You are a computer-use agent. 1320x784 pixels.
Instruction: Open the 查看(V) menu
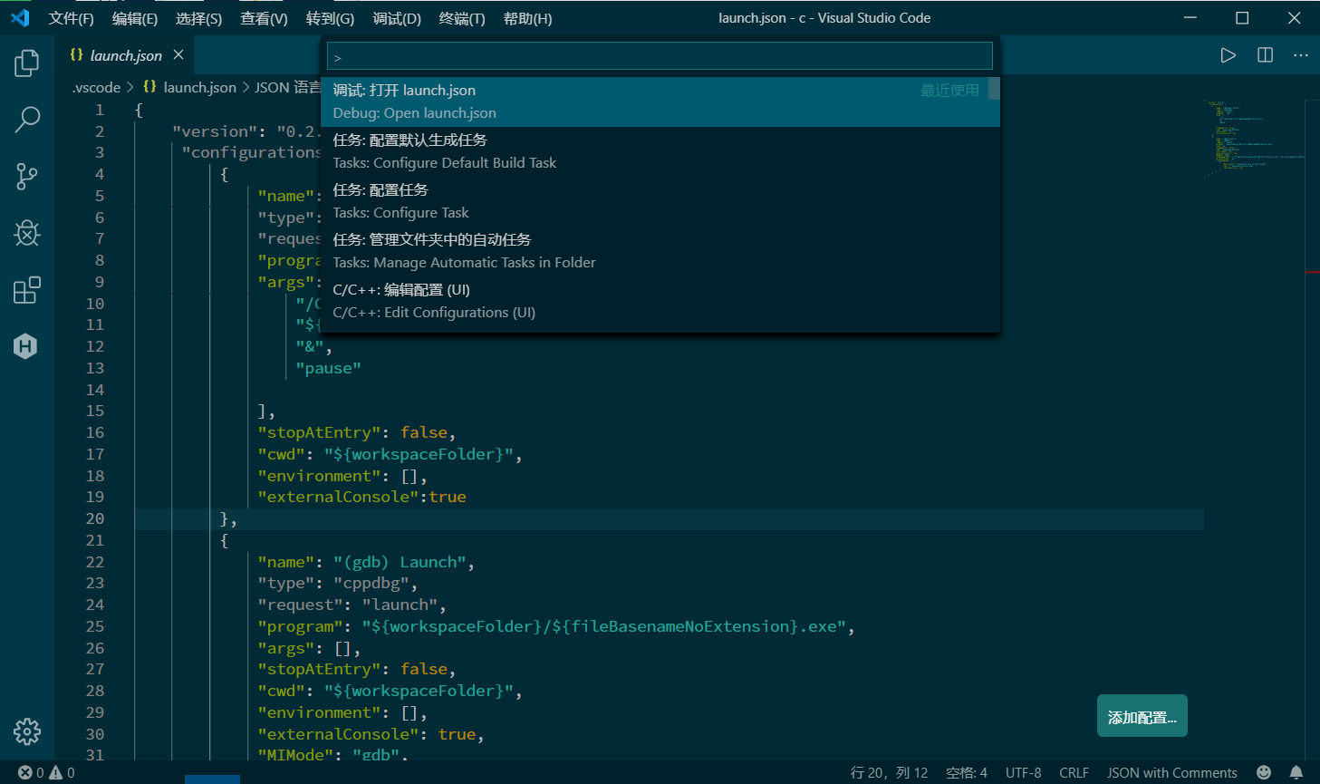pos(265,18)
